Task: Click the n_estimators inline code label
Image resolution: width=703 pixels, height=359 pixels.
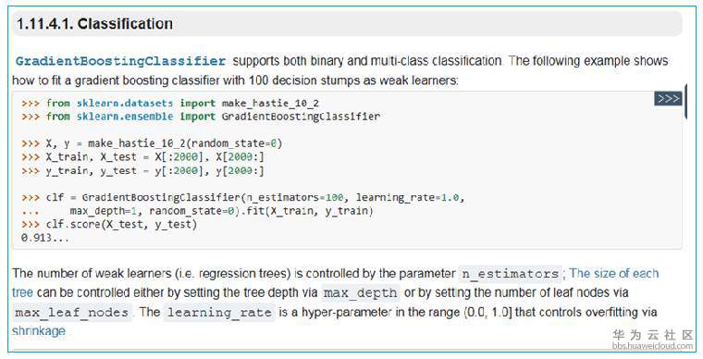Action: [511, 274]
